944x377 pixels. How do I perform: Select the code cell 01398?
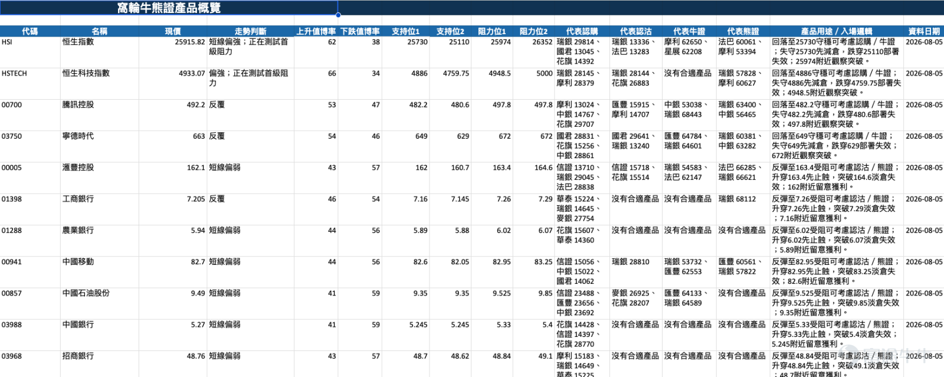[30, 209]
